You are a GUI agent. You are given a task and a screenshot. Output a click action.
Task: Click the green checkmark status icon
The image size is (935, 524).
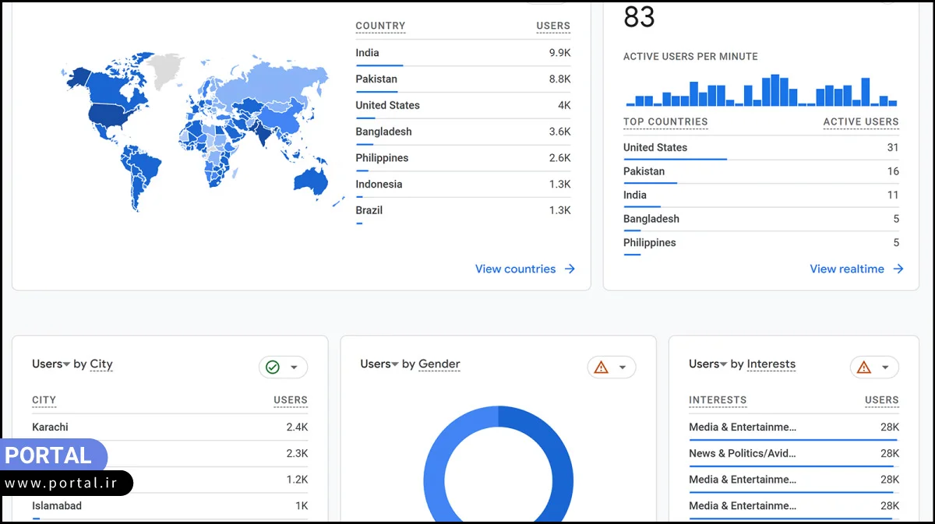(273, 367)
